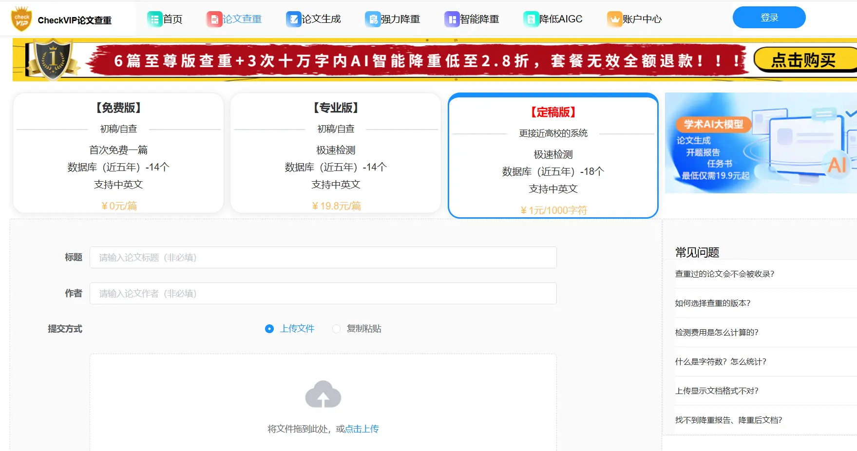Choose the 免费版 plan card
The height and width of the screenshot is (451, 857).
point(118,153)
